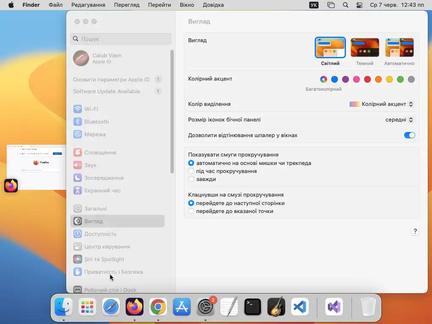The height and width of the screenshot is (324, 432).
Task: Choose multicolor accent color
Action: [324, 79]
